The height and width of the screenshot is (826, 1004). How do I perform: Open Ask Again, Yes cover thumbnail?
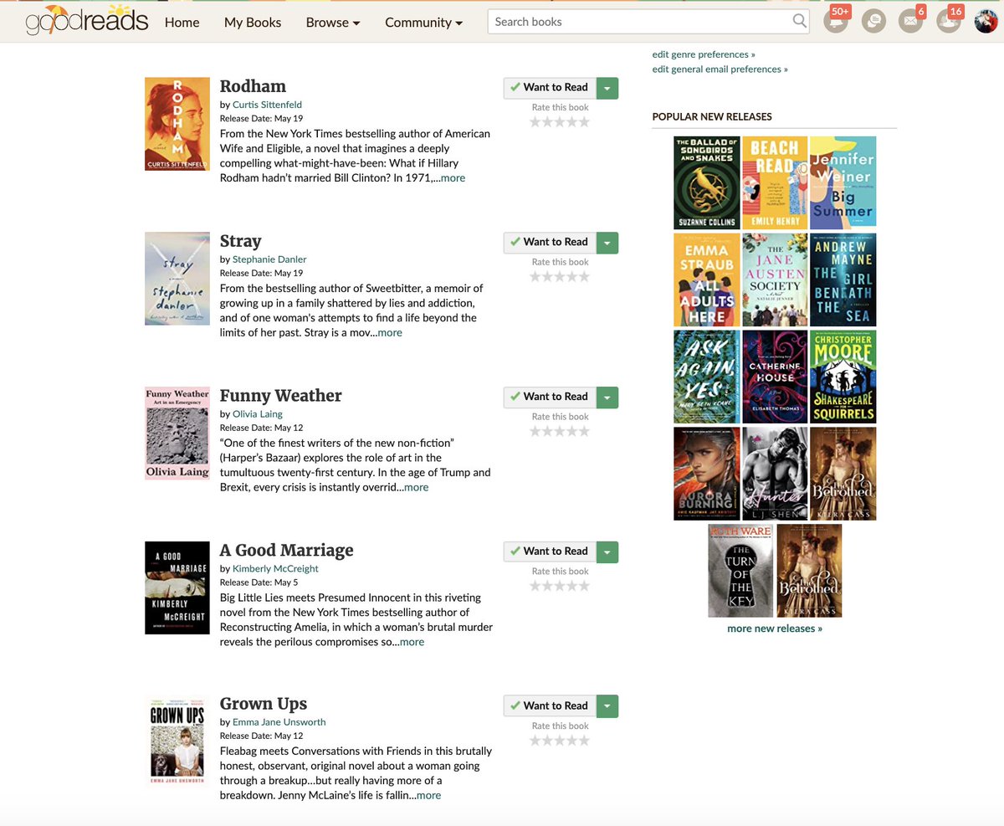tap(707, 377)
